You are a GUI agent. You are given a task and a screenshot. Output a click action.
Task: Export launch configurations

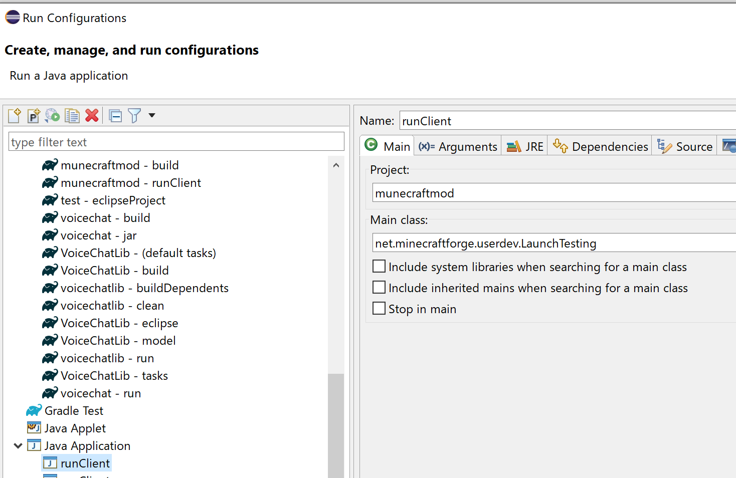52,115
